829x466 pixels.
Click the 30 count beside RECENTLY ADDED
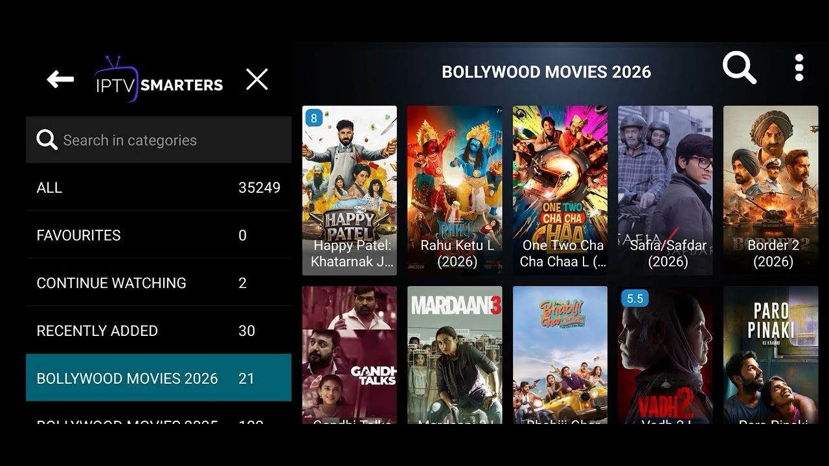(247, 331)
